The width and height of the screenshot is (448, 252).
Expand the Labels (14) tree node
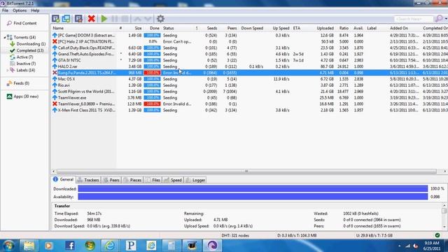(8, 70)
